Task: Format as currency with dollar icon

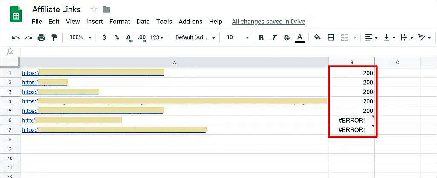Action: pyautogui.click(x=104, y=37)
